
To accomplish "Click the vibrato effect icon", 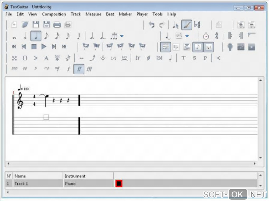I will pyautogui.click(x=81, y=58).
